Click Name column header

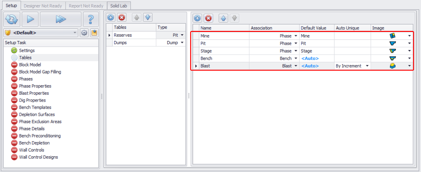click(224, 28)
